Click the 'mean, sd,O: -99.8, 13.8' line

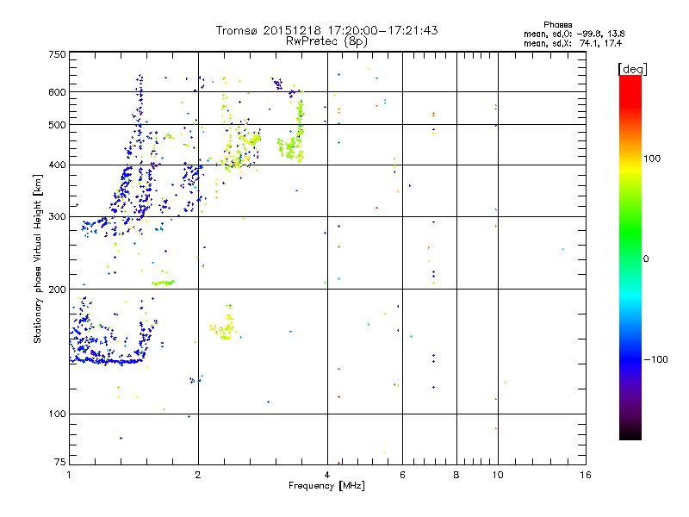pyautogui.click(x=574, y=34)
